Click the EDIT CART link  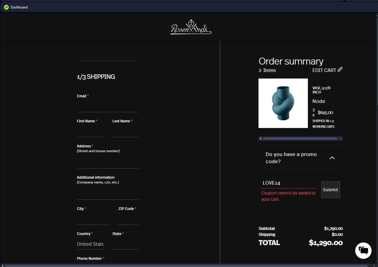(x=324, y=70)
